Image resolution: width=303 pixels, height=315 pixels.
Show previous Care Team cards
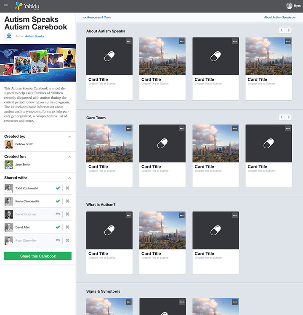click(282, 117)
